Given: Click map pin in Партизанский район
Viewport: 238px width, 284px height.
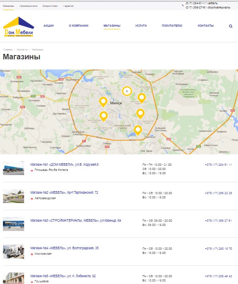Looking at the screenshot, I should coord(142,98).
